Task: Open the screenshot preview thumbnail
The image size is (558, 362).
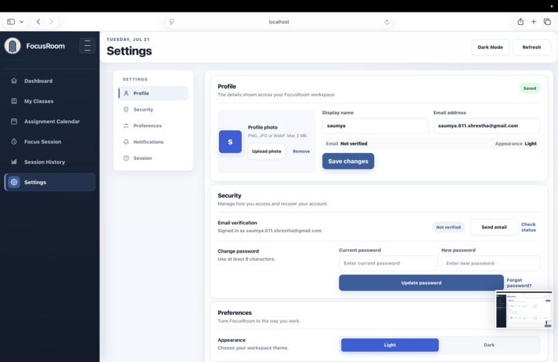Action: (524, 309)
